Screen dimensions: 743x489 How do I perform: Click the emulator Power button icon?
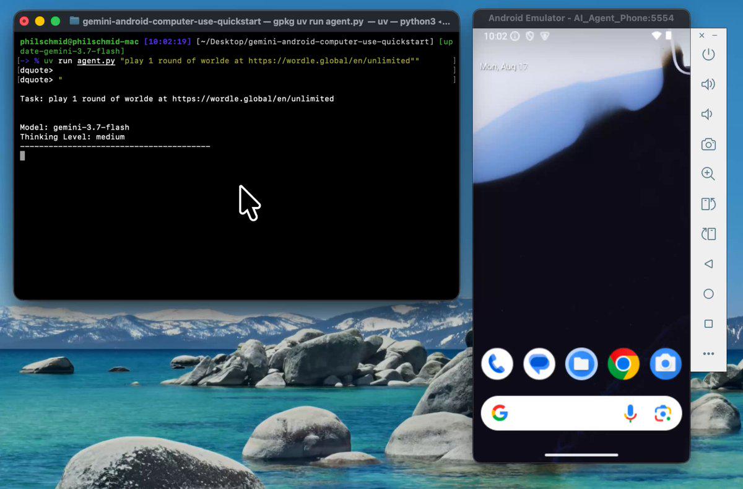[708, 55]
